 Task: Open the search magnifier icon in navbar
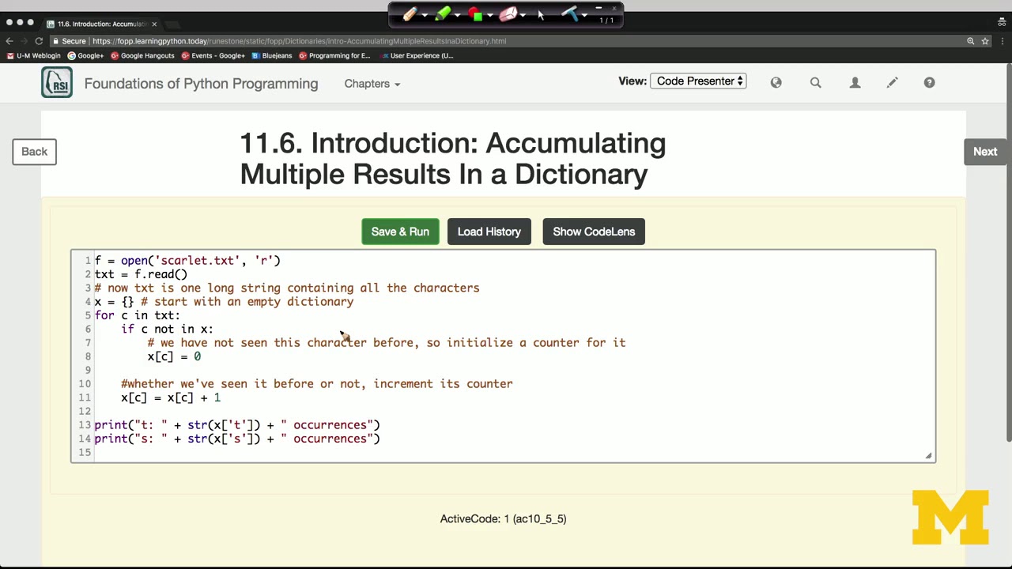(815, 82)
